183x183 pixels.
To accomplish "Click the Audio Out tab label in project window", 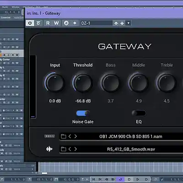I will [19, 18].
